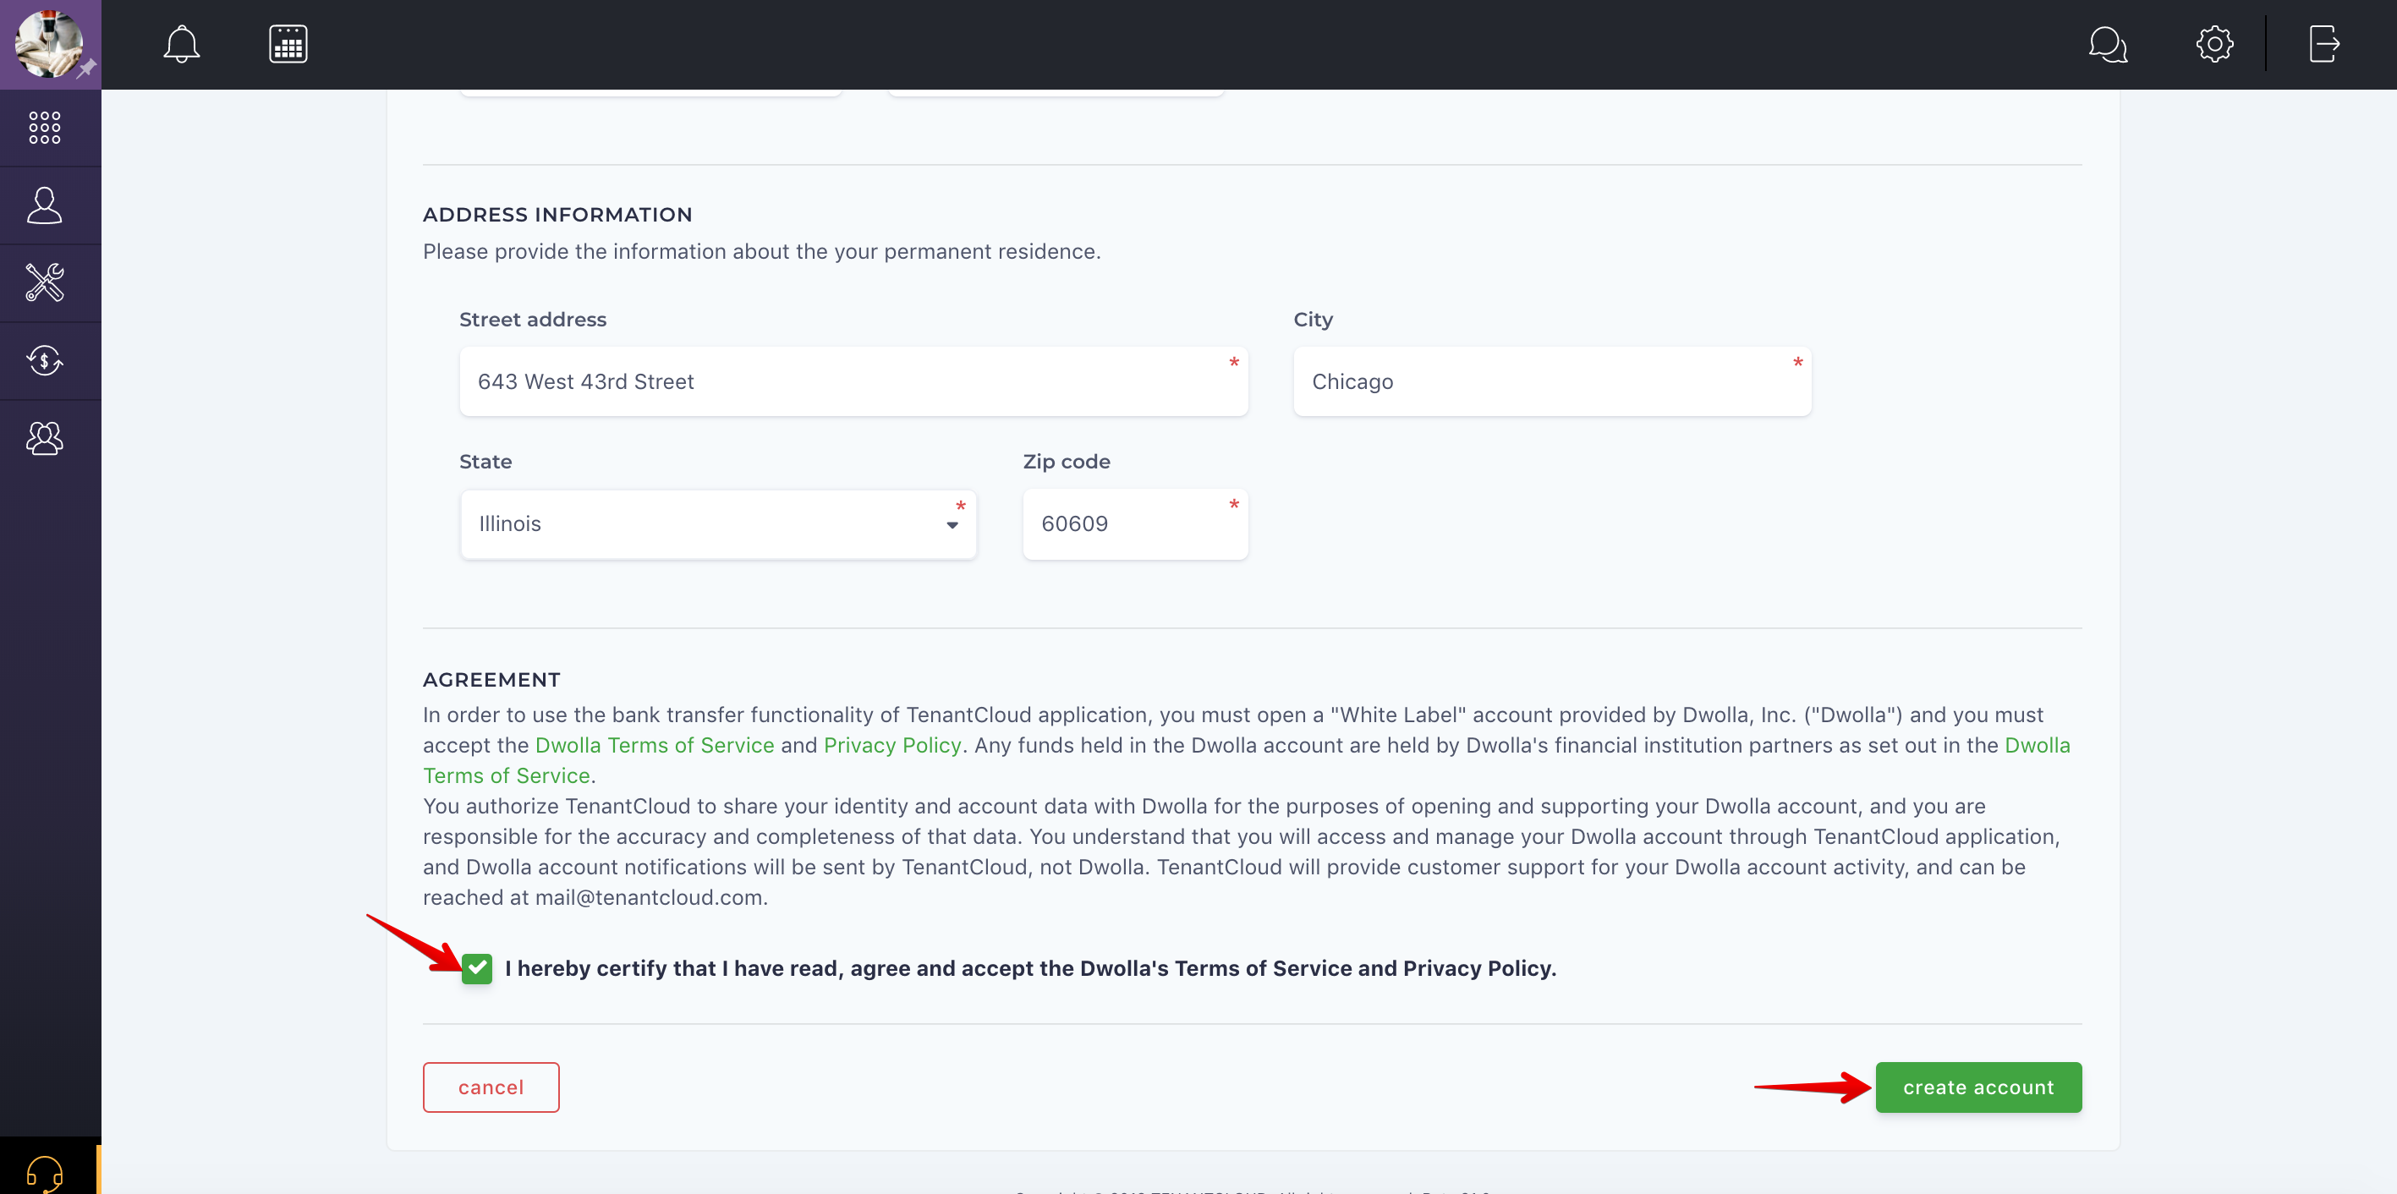Open the accounting dollar sidebar icon
The width and height of the screenshot is (2397, 1194).
(45, 361)
